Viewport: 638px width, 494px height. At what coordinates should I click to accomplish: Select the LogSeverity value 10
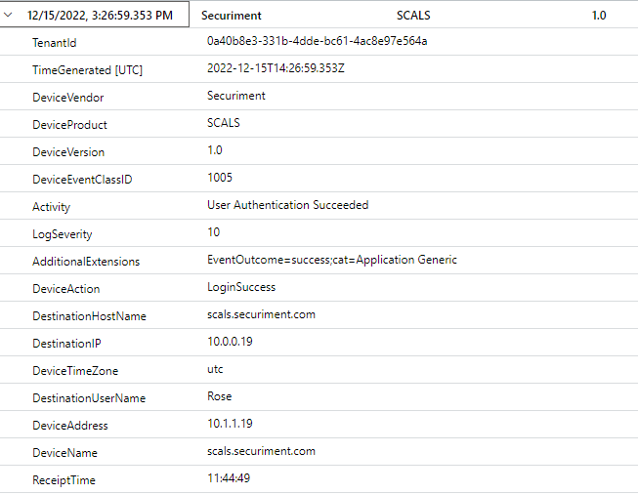tap(214, 232)
